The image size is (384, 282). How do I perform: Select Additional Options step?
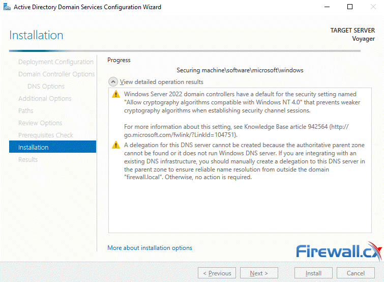(45, 98)
